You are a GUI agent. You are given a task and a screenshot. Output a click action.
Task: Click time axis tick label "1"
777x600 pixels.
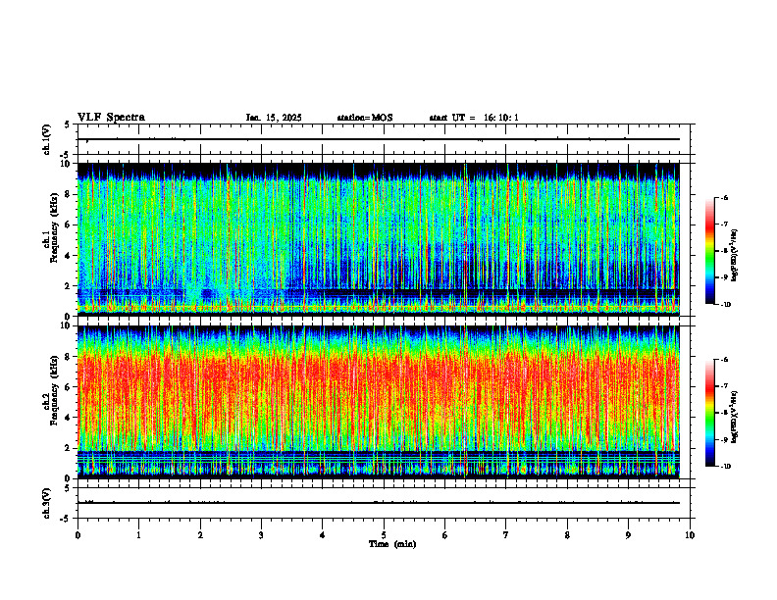(x=138, y=535)
